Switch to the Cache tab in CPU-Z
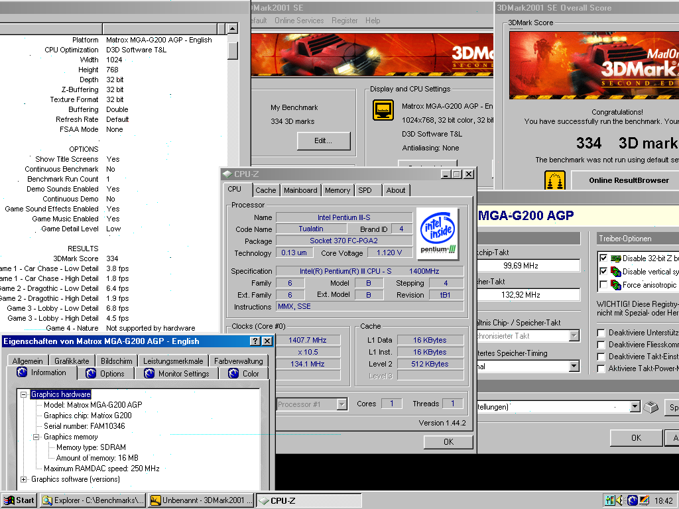 point(265,190)
